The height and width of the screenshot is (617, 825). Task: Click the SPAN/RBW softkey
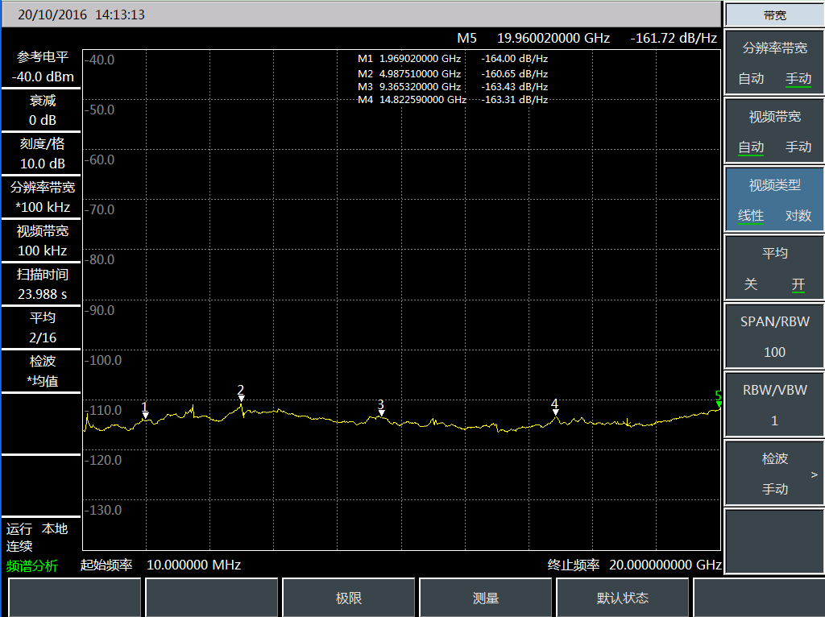coord(774,336)
